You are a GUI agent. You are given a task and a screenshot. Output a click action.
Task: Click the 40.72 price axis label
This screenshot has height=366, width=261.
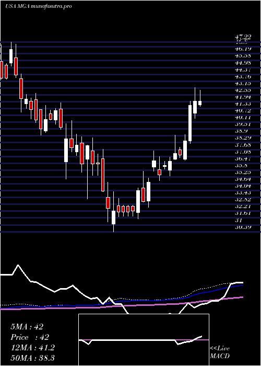[243, 111]
